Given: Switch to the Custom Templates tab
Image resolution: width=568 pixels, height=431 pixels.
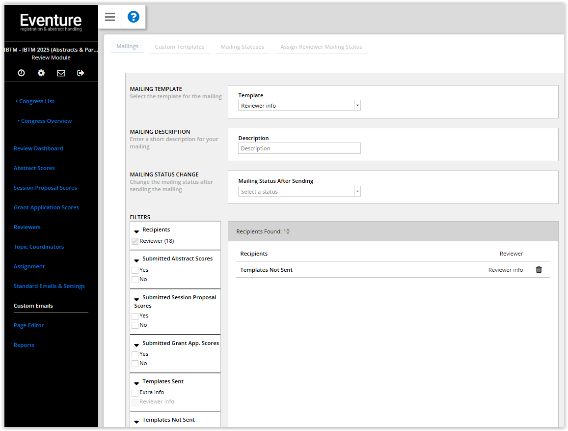Looking at the screenshot, I should tap(179, 47).
